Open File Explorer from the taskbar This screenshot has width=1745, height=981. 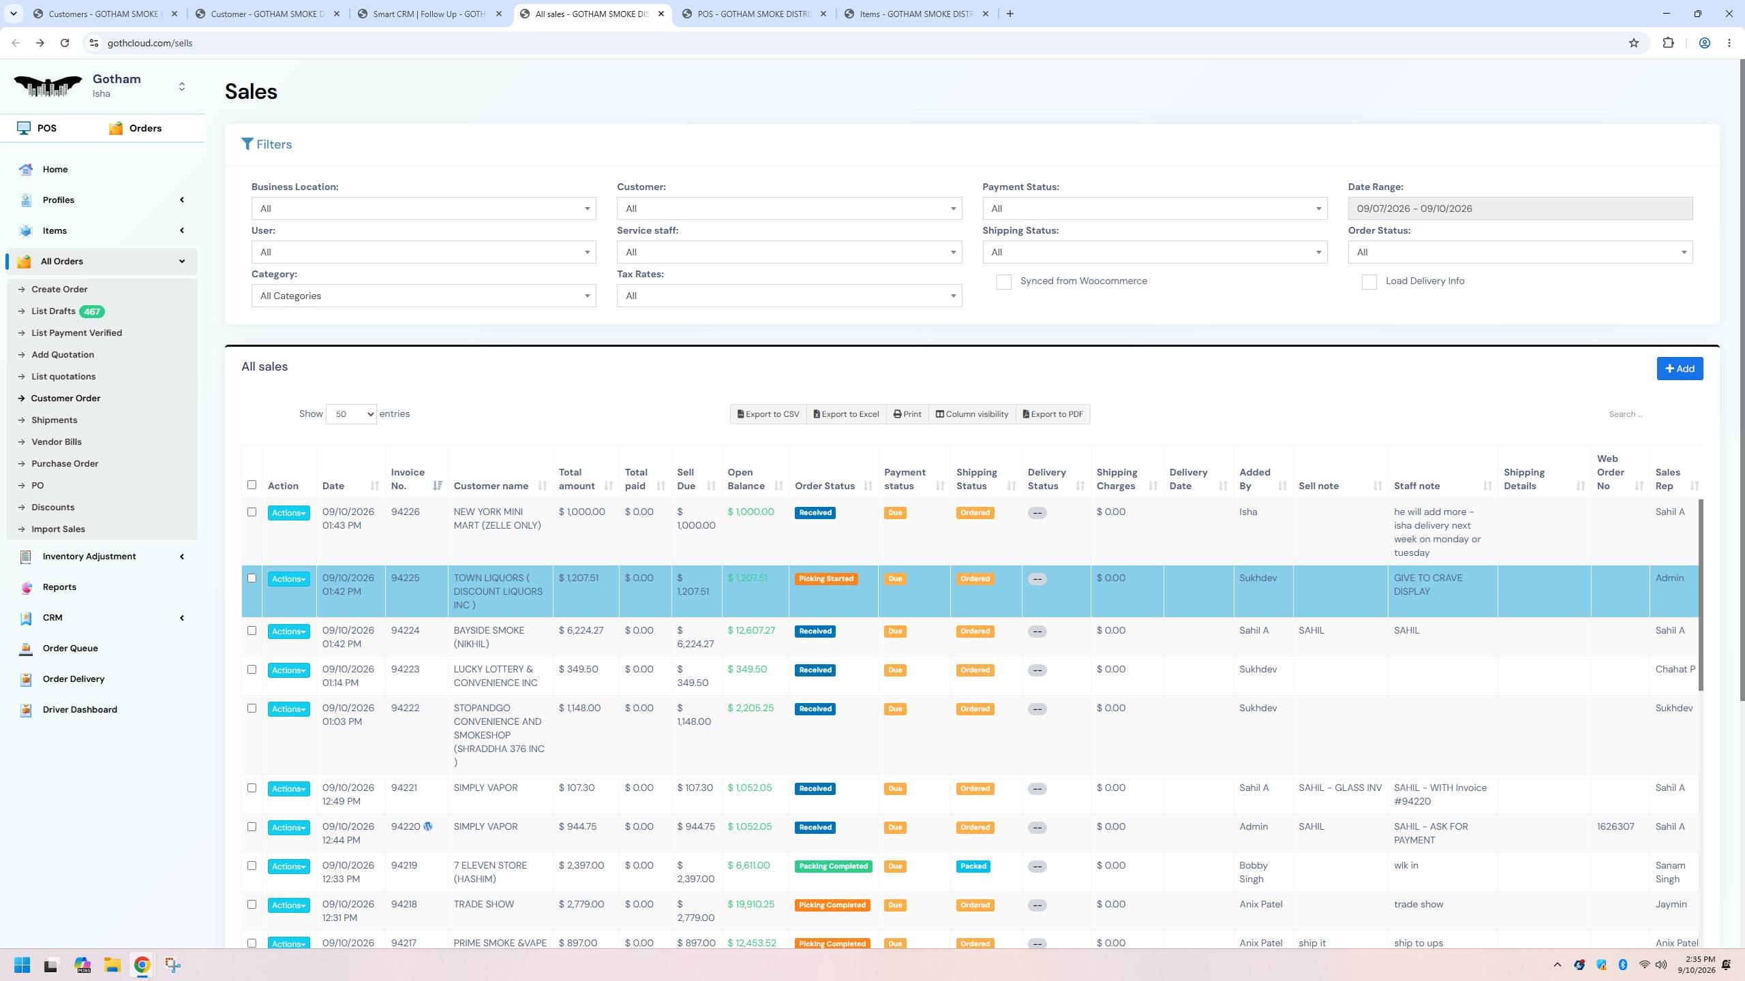tap(112, 965)
